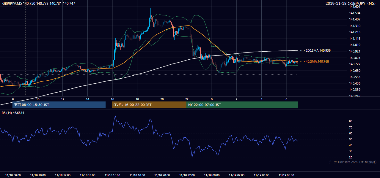Click price axis value 140.824
380x178 pixels.
click(x=355, y=58)
